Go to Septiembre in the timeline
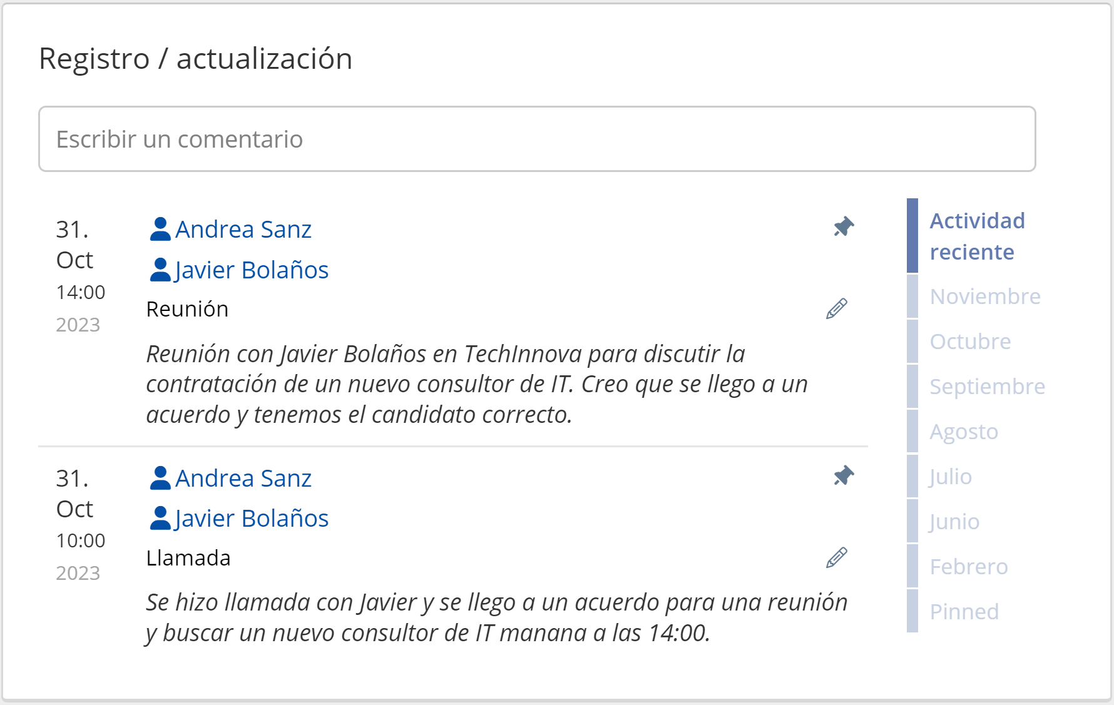The image size is (1114, 705). tap(987, 387)
